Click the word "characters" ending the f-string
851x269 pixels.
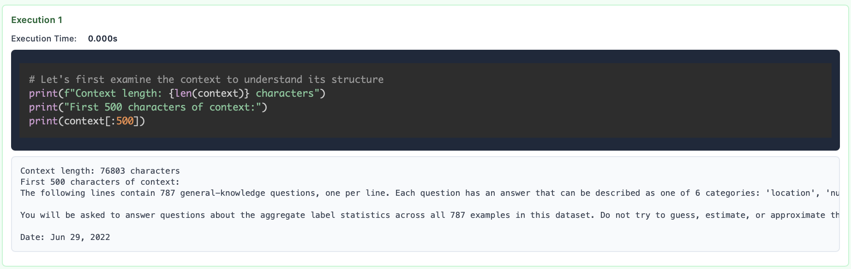click(284, 94)
